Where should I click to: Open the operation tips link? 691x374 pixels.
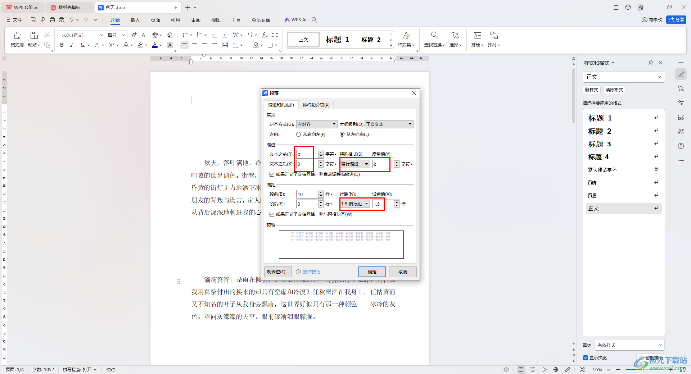pos(311,272)
